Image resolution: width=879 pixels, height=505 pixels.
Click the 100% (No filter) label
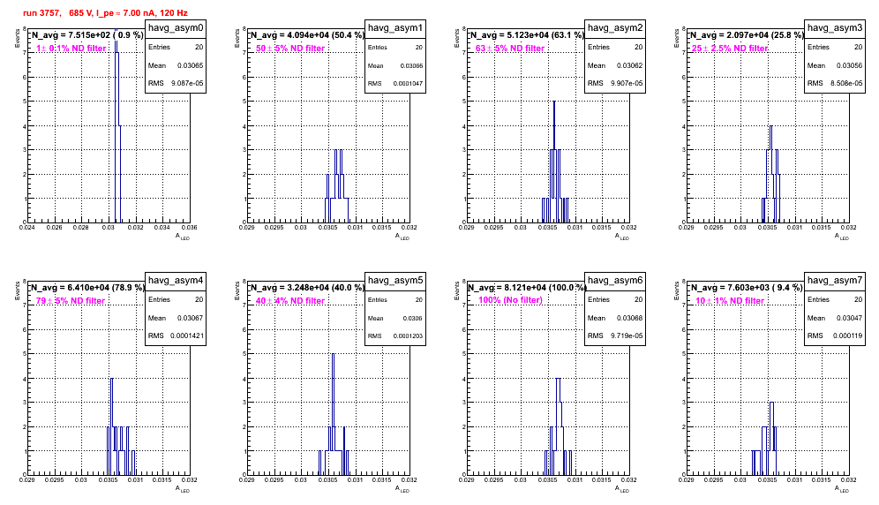(x=511, y=300)
